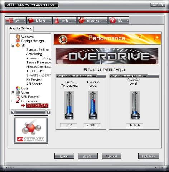Click the 52 C temperature readout
Viewport: 169px width, 172px height.
[x=69, y=125]
